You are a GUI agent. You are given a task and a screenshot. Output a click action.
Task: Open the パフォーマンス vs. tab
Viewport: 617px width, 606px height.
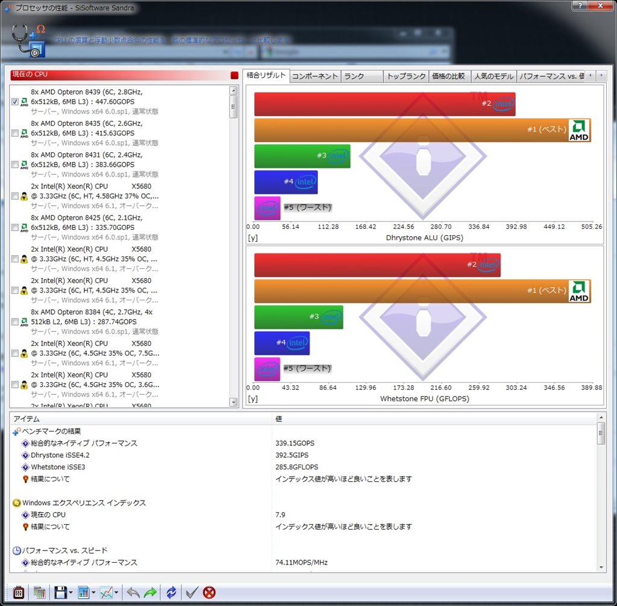551,76
